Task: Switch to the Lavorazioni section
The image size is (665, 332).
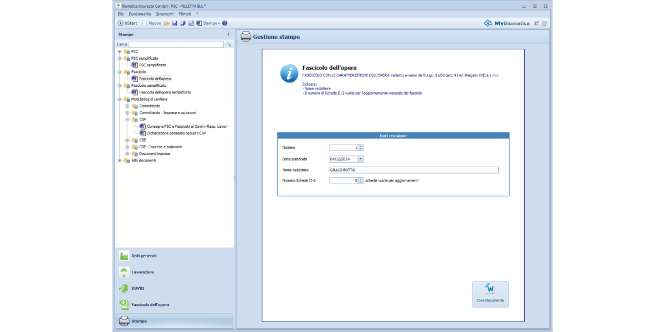Action: [x=142, y=272]
